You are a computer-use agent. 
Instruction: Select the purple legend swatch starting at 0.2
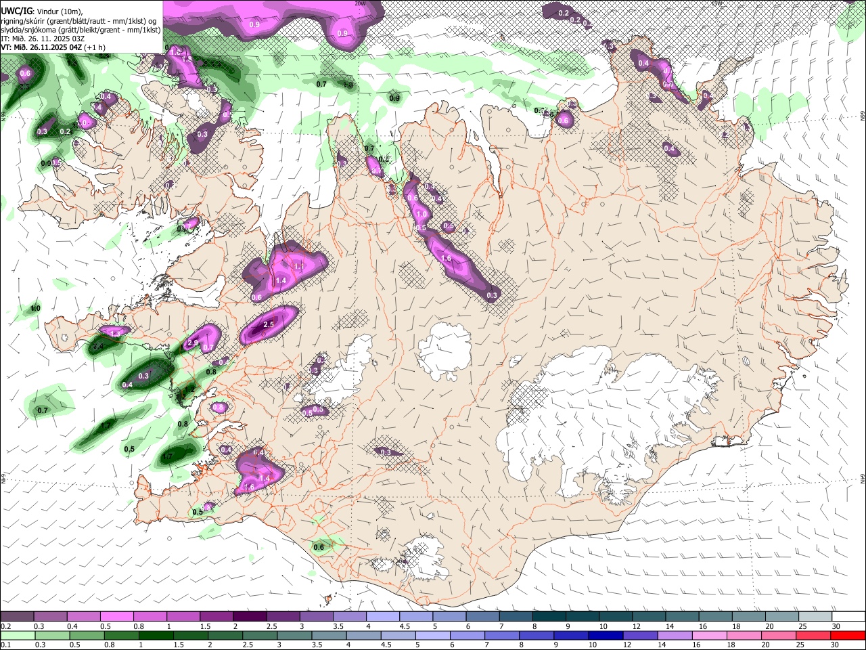(17, 617)
